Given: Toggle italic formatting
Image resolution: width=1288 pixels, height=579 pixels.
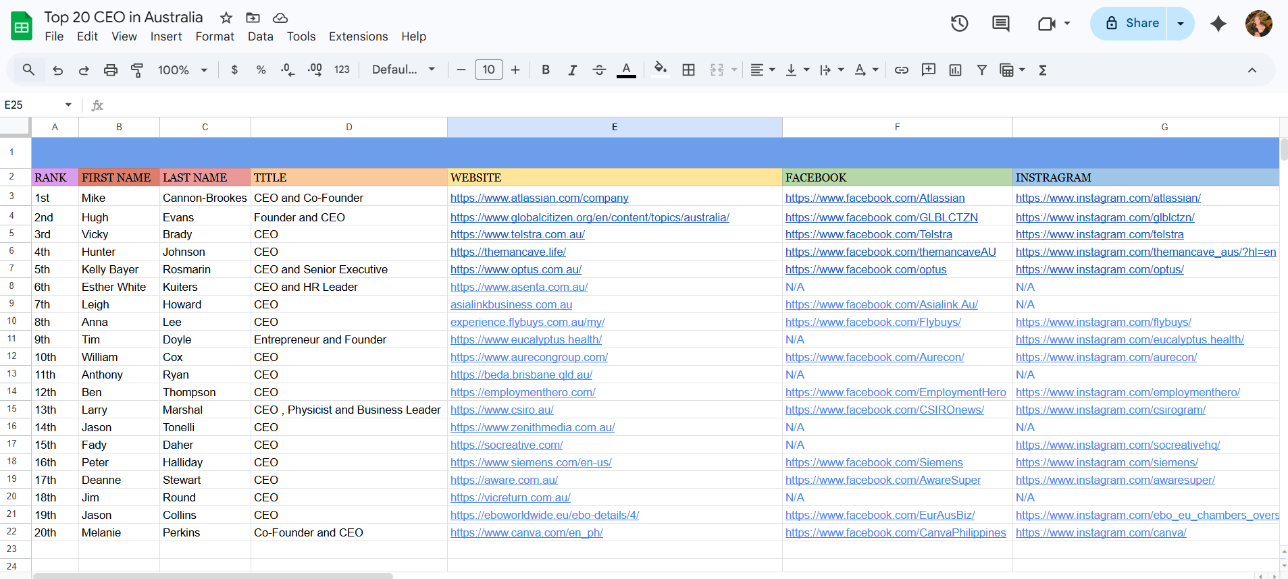Looking at the screenshot, I should pos(572,70).
